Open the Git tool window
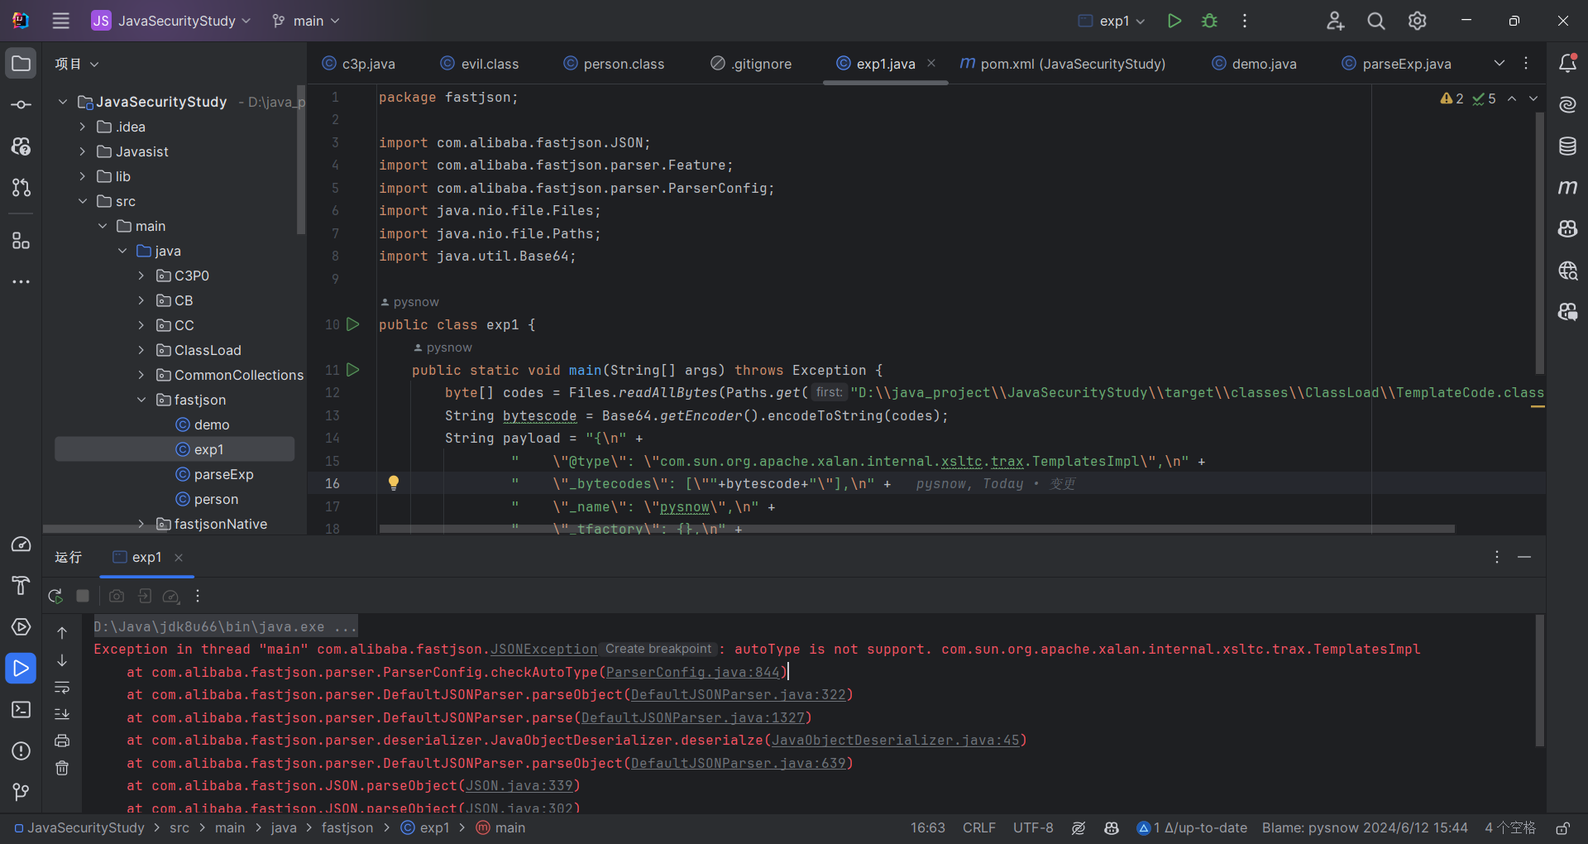This screenshot has height=844, width=1588. (x=21, y=793)
